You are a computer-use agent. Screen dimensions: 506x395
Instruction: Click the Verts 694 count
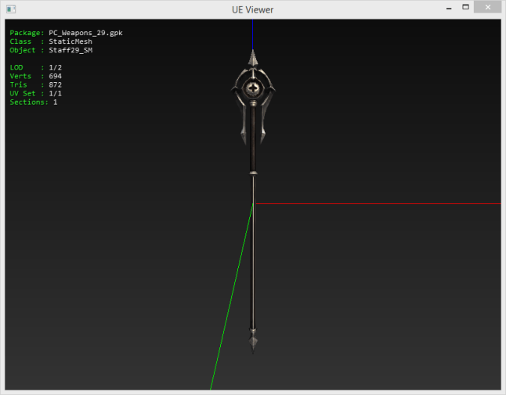point(55,76)
